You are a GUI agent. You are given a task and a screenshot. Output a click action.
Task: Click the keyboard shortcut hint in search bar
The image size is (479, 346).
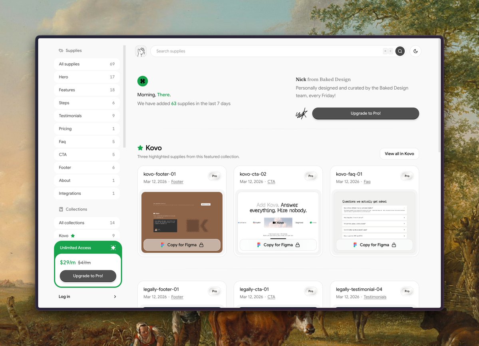coord(388,51)
